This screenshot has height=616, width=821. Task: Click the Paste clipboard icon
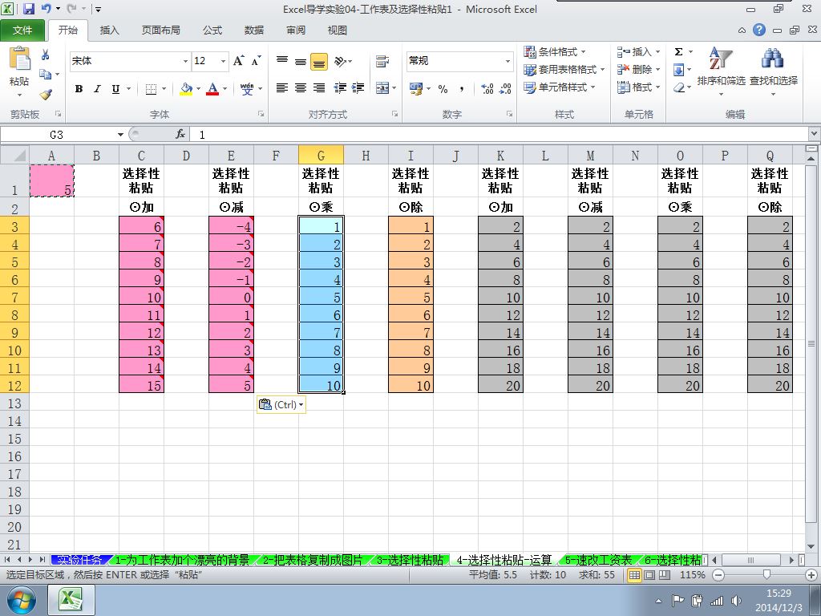19,59
